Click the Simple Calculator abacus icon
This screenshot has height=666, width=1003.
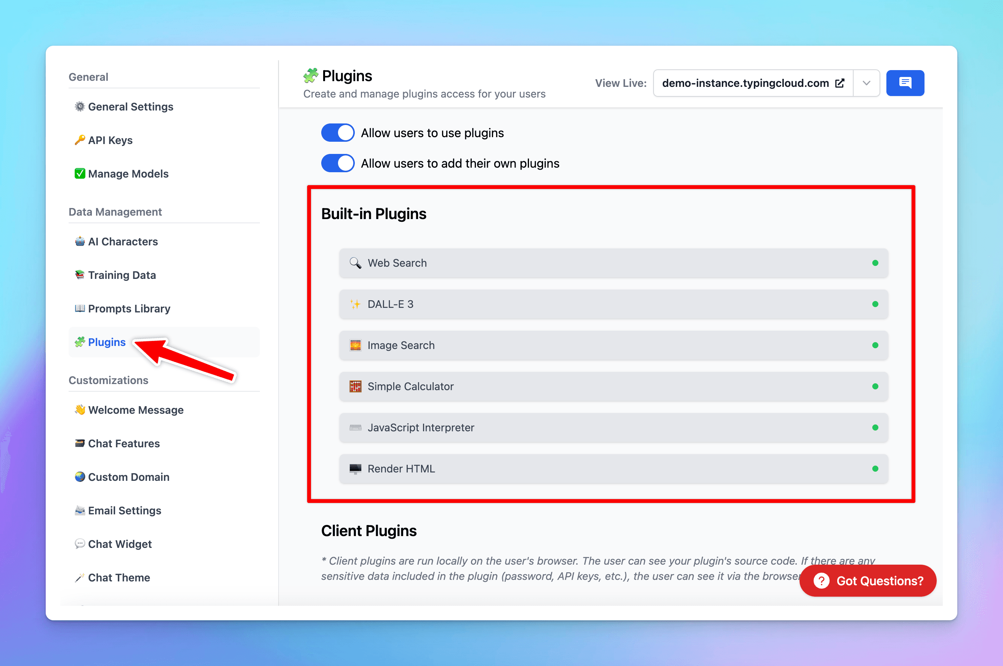(355, 386)
